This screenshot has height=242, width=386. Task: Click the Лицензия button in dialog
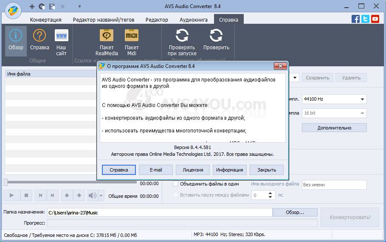tap(193, 170)
